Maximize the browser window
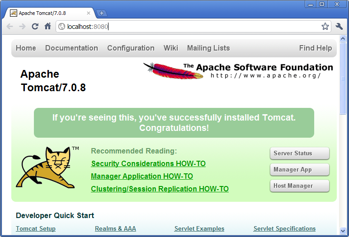349x237 pixels. [321, 4]
